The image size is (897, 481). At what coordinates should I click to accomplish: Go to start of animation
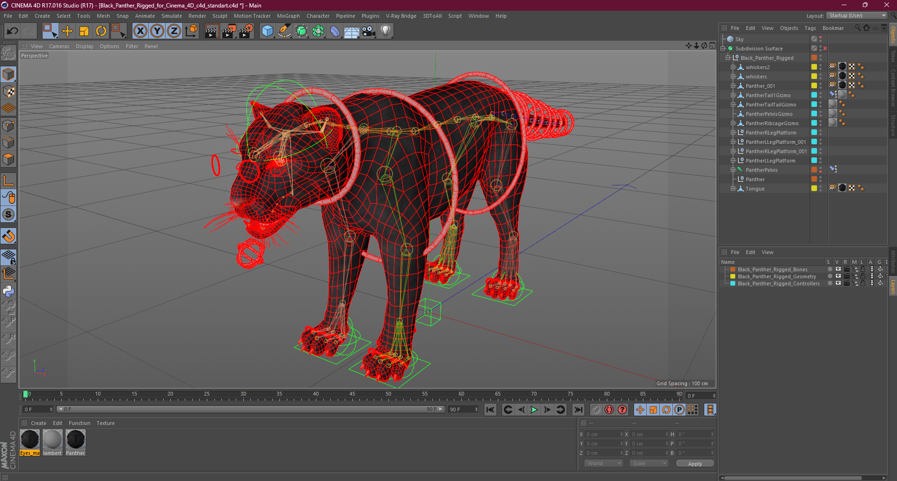click(490, 410)
